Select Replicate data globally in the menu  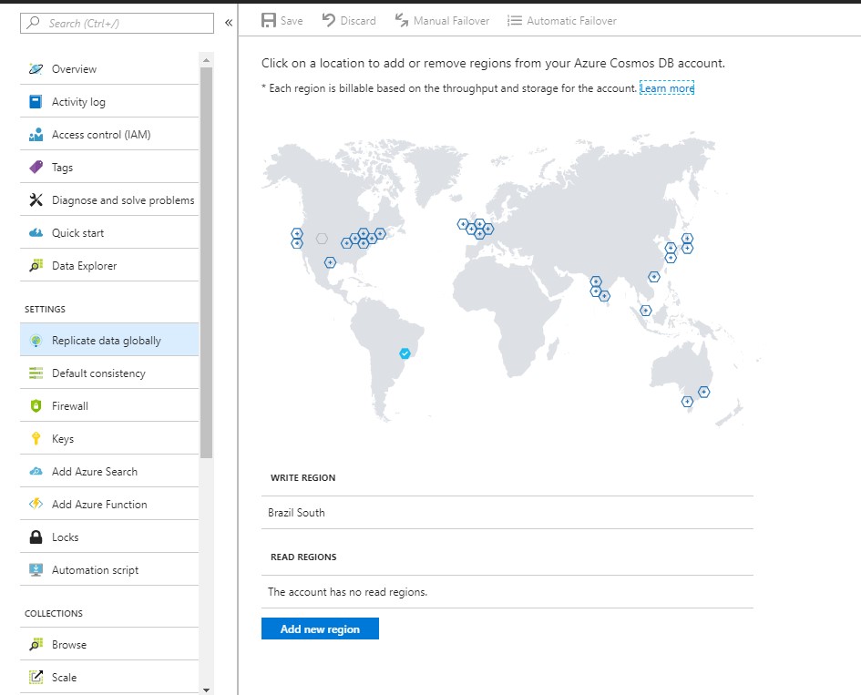pos(109,341)
